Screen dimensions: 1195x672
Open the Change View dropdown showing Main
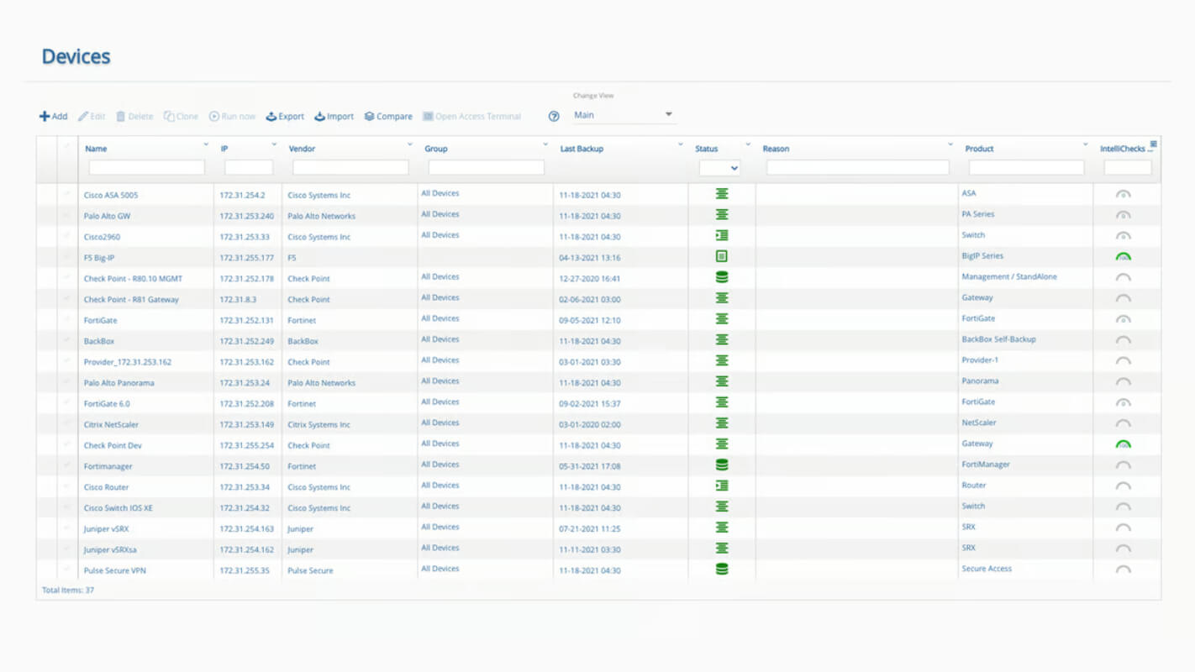(x=624, y=115)
